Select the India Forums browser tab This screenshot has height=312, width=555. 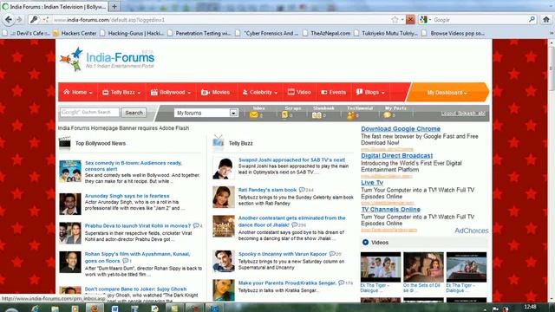pos(54,6)
